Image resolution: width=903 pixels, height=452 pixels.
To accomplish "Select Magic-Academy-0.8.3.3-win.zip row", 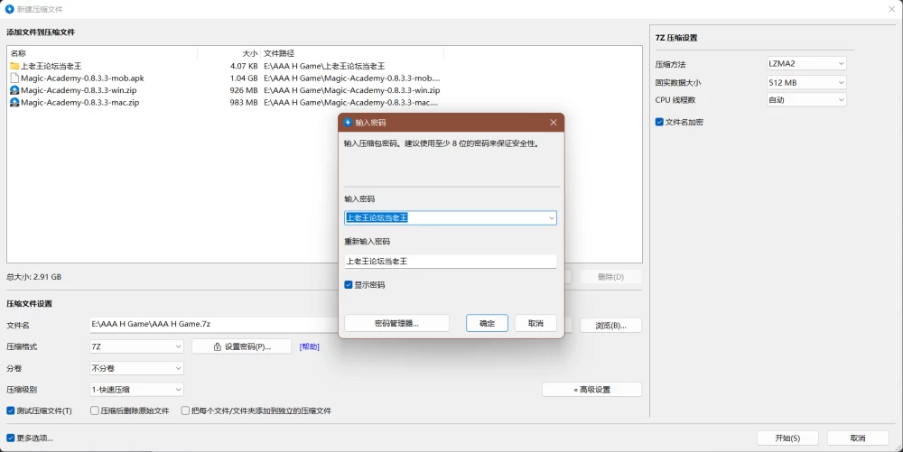I will (x=226, y=90).
